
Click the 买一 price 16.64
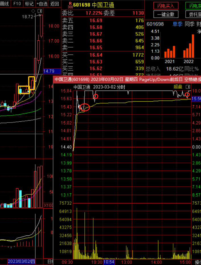coord(96,55)
